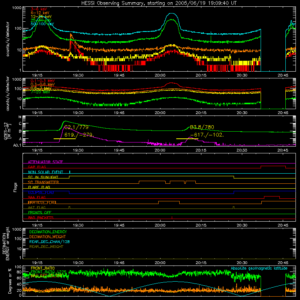Click the NON_SOLAR_EVENT flag label

pos(45,172)
